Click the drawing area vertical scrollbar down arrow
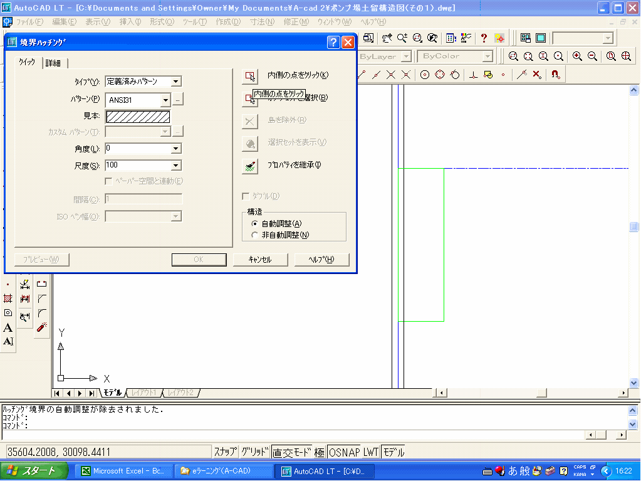641x481 pixels. click(x=633, y=383)
